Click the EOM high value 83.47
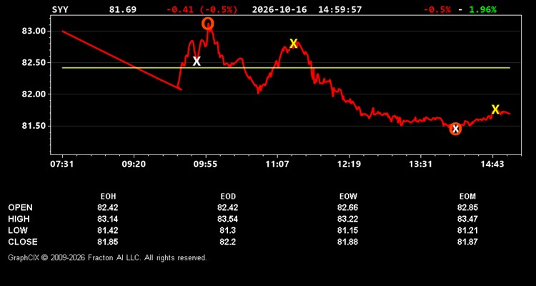Screen dimensions: 536x286 467,219
